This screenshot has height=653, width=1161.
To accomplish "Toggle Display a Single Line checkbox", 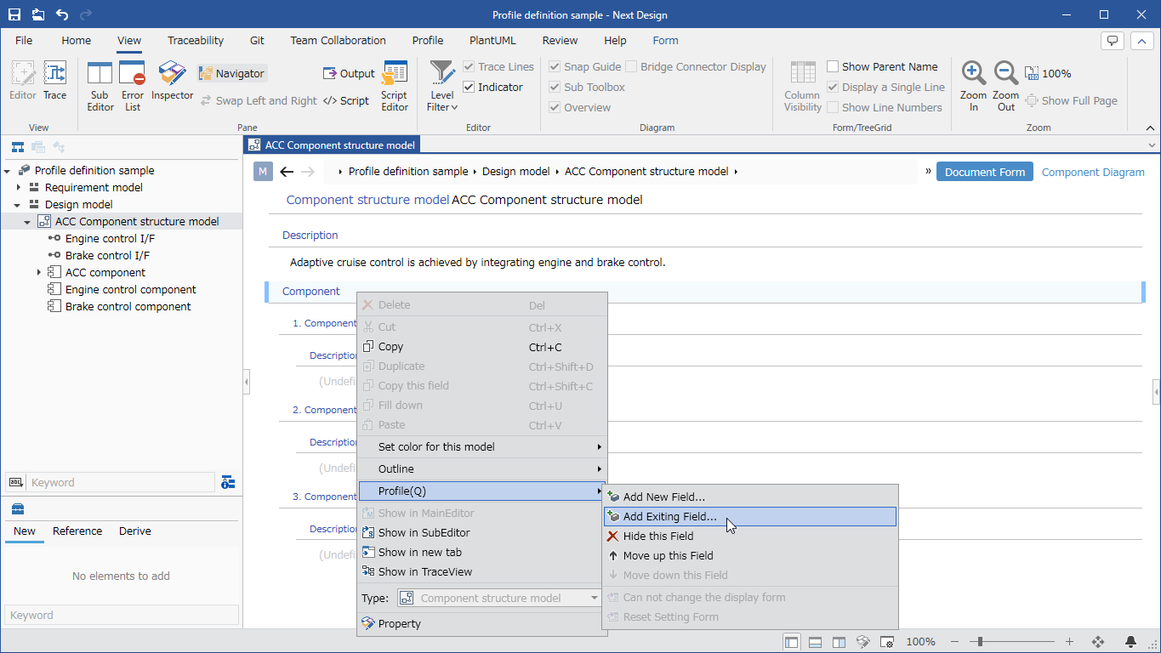I will tap(833, 87).
